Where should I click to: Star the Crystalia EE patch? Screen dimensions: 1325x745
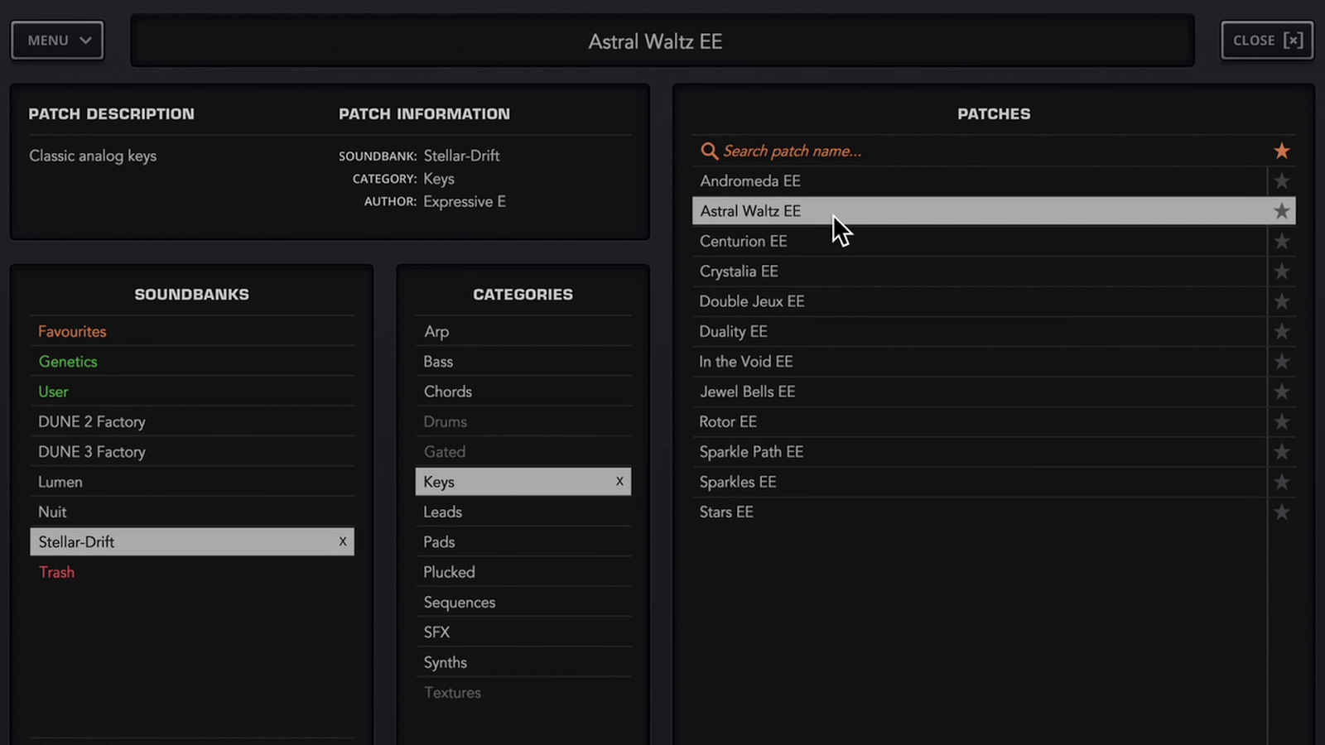click(1281, 272)
